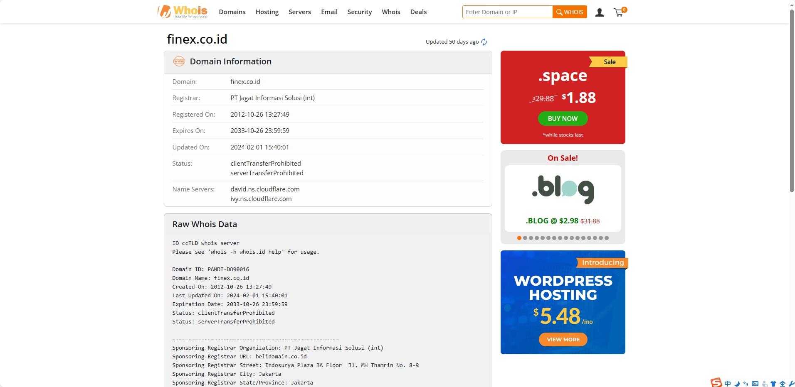Open the IME wrench settings icon

791,384
